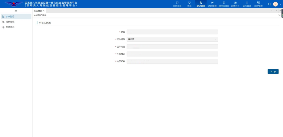The height and width of the screenshot is (137, 283).
Task: Open the tab options more menu
Action: [280, 11]
